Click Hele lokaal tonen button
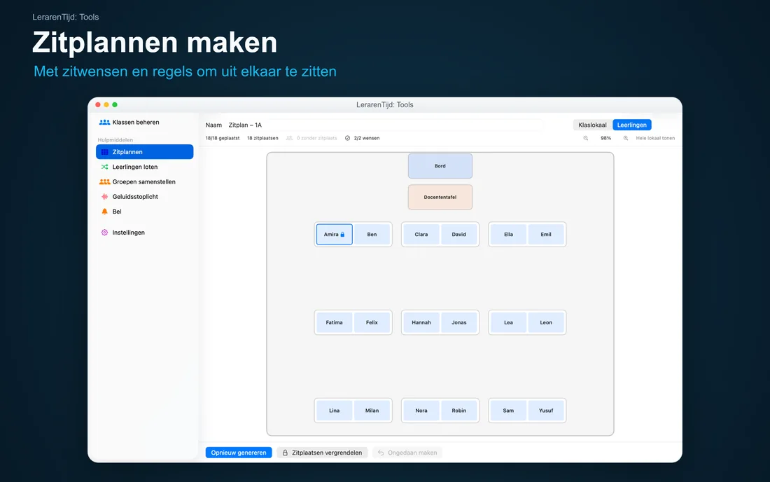This screenshot has height=482, width=770. coord(655,138)
